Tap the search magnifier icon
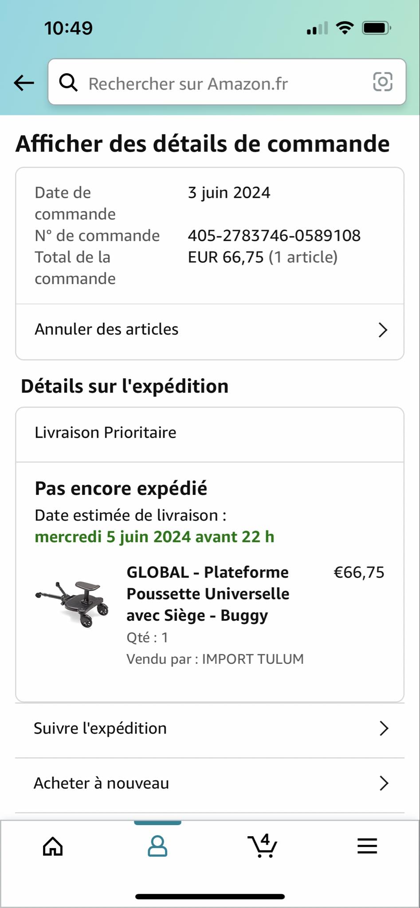This screenshot has width=420, height=908. [x=69, y=82]
